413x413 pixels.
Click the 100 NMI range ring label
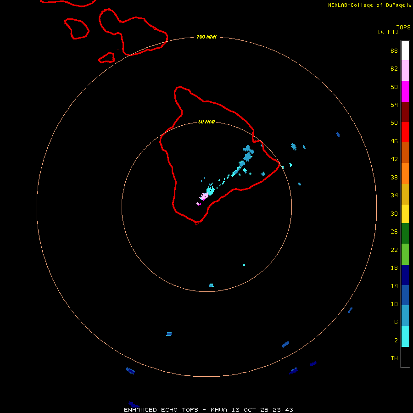[x=206, y=37]
